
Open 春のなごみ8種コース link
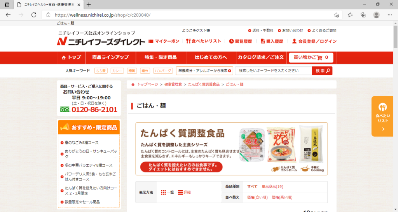click(82, 143)
